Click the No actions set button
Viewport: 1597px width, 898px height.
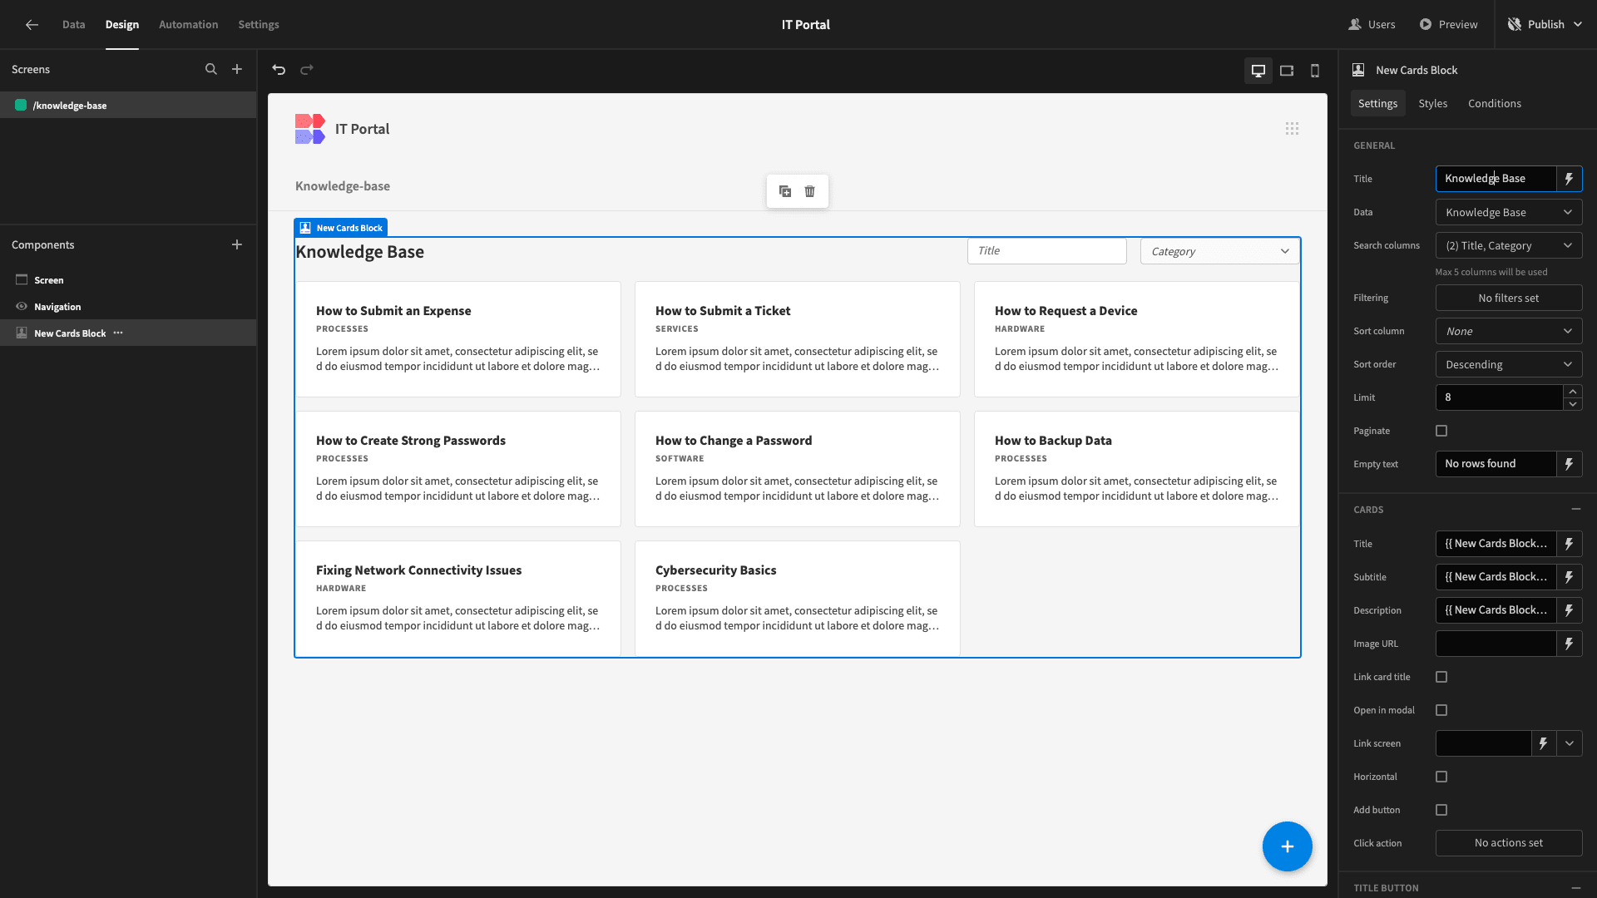(x=1509, y=843)
